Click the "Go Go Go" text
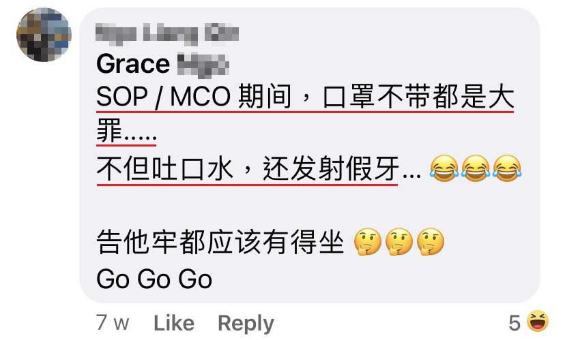 (154, 279)
